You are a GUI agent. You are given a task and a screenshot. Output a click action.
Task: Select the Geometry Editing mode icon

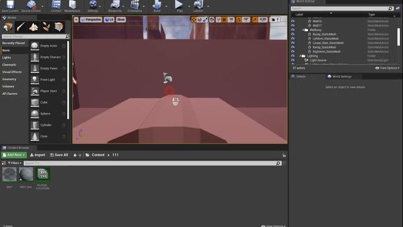[59, 26]
